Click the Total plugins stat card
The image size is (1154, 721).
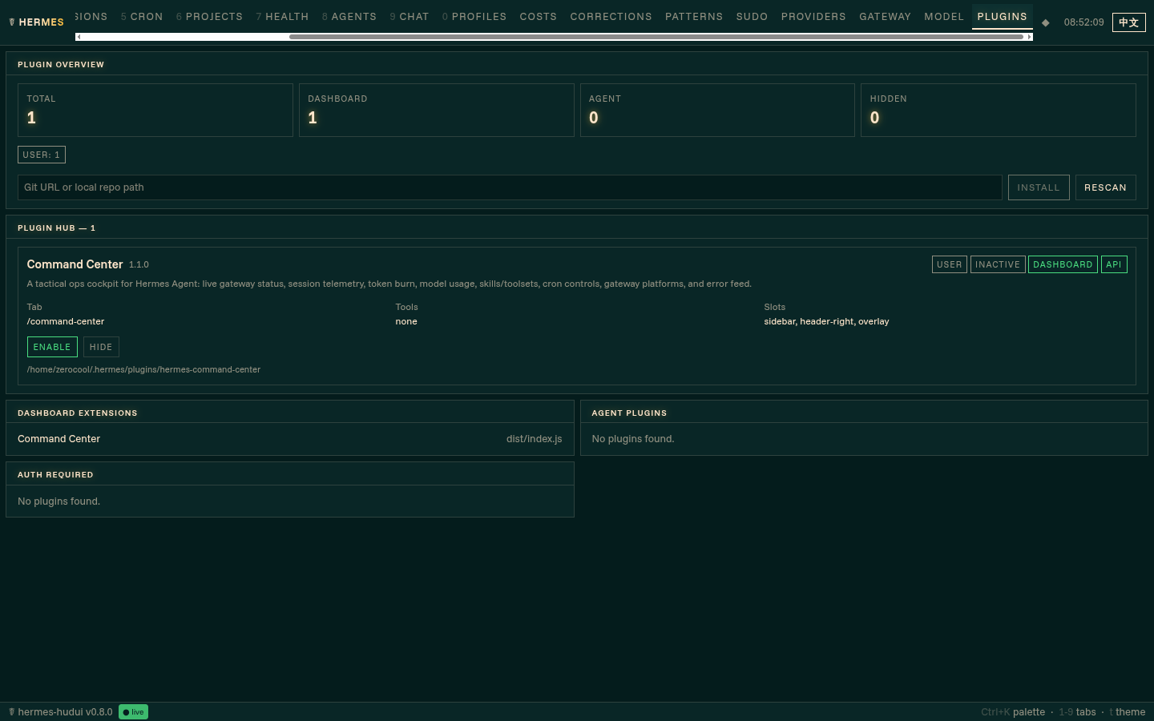coord(155,110)
